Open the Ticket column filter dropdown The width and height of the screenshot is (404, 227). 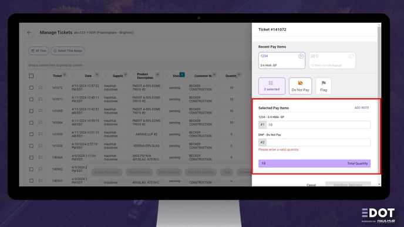pyautogui.click(x=65, y=75)
